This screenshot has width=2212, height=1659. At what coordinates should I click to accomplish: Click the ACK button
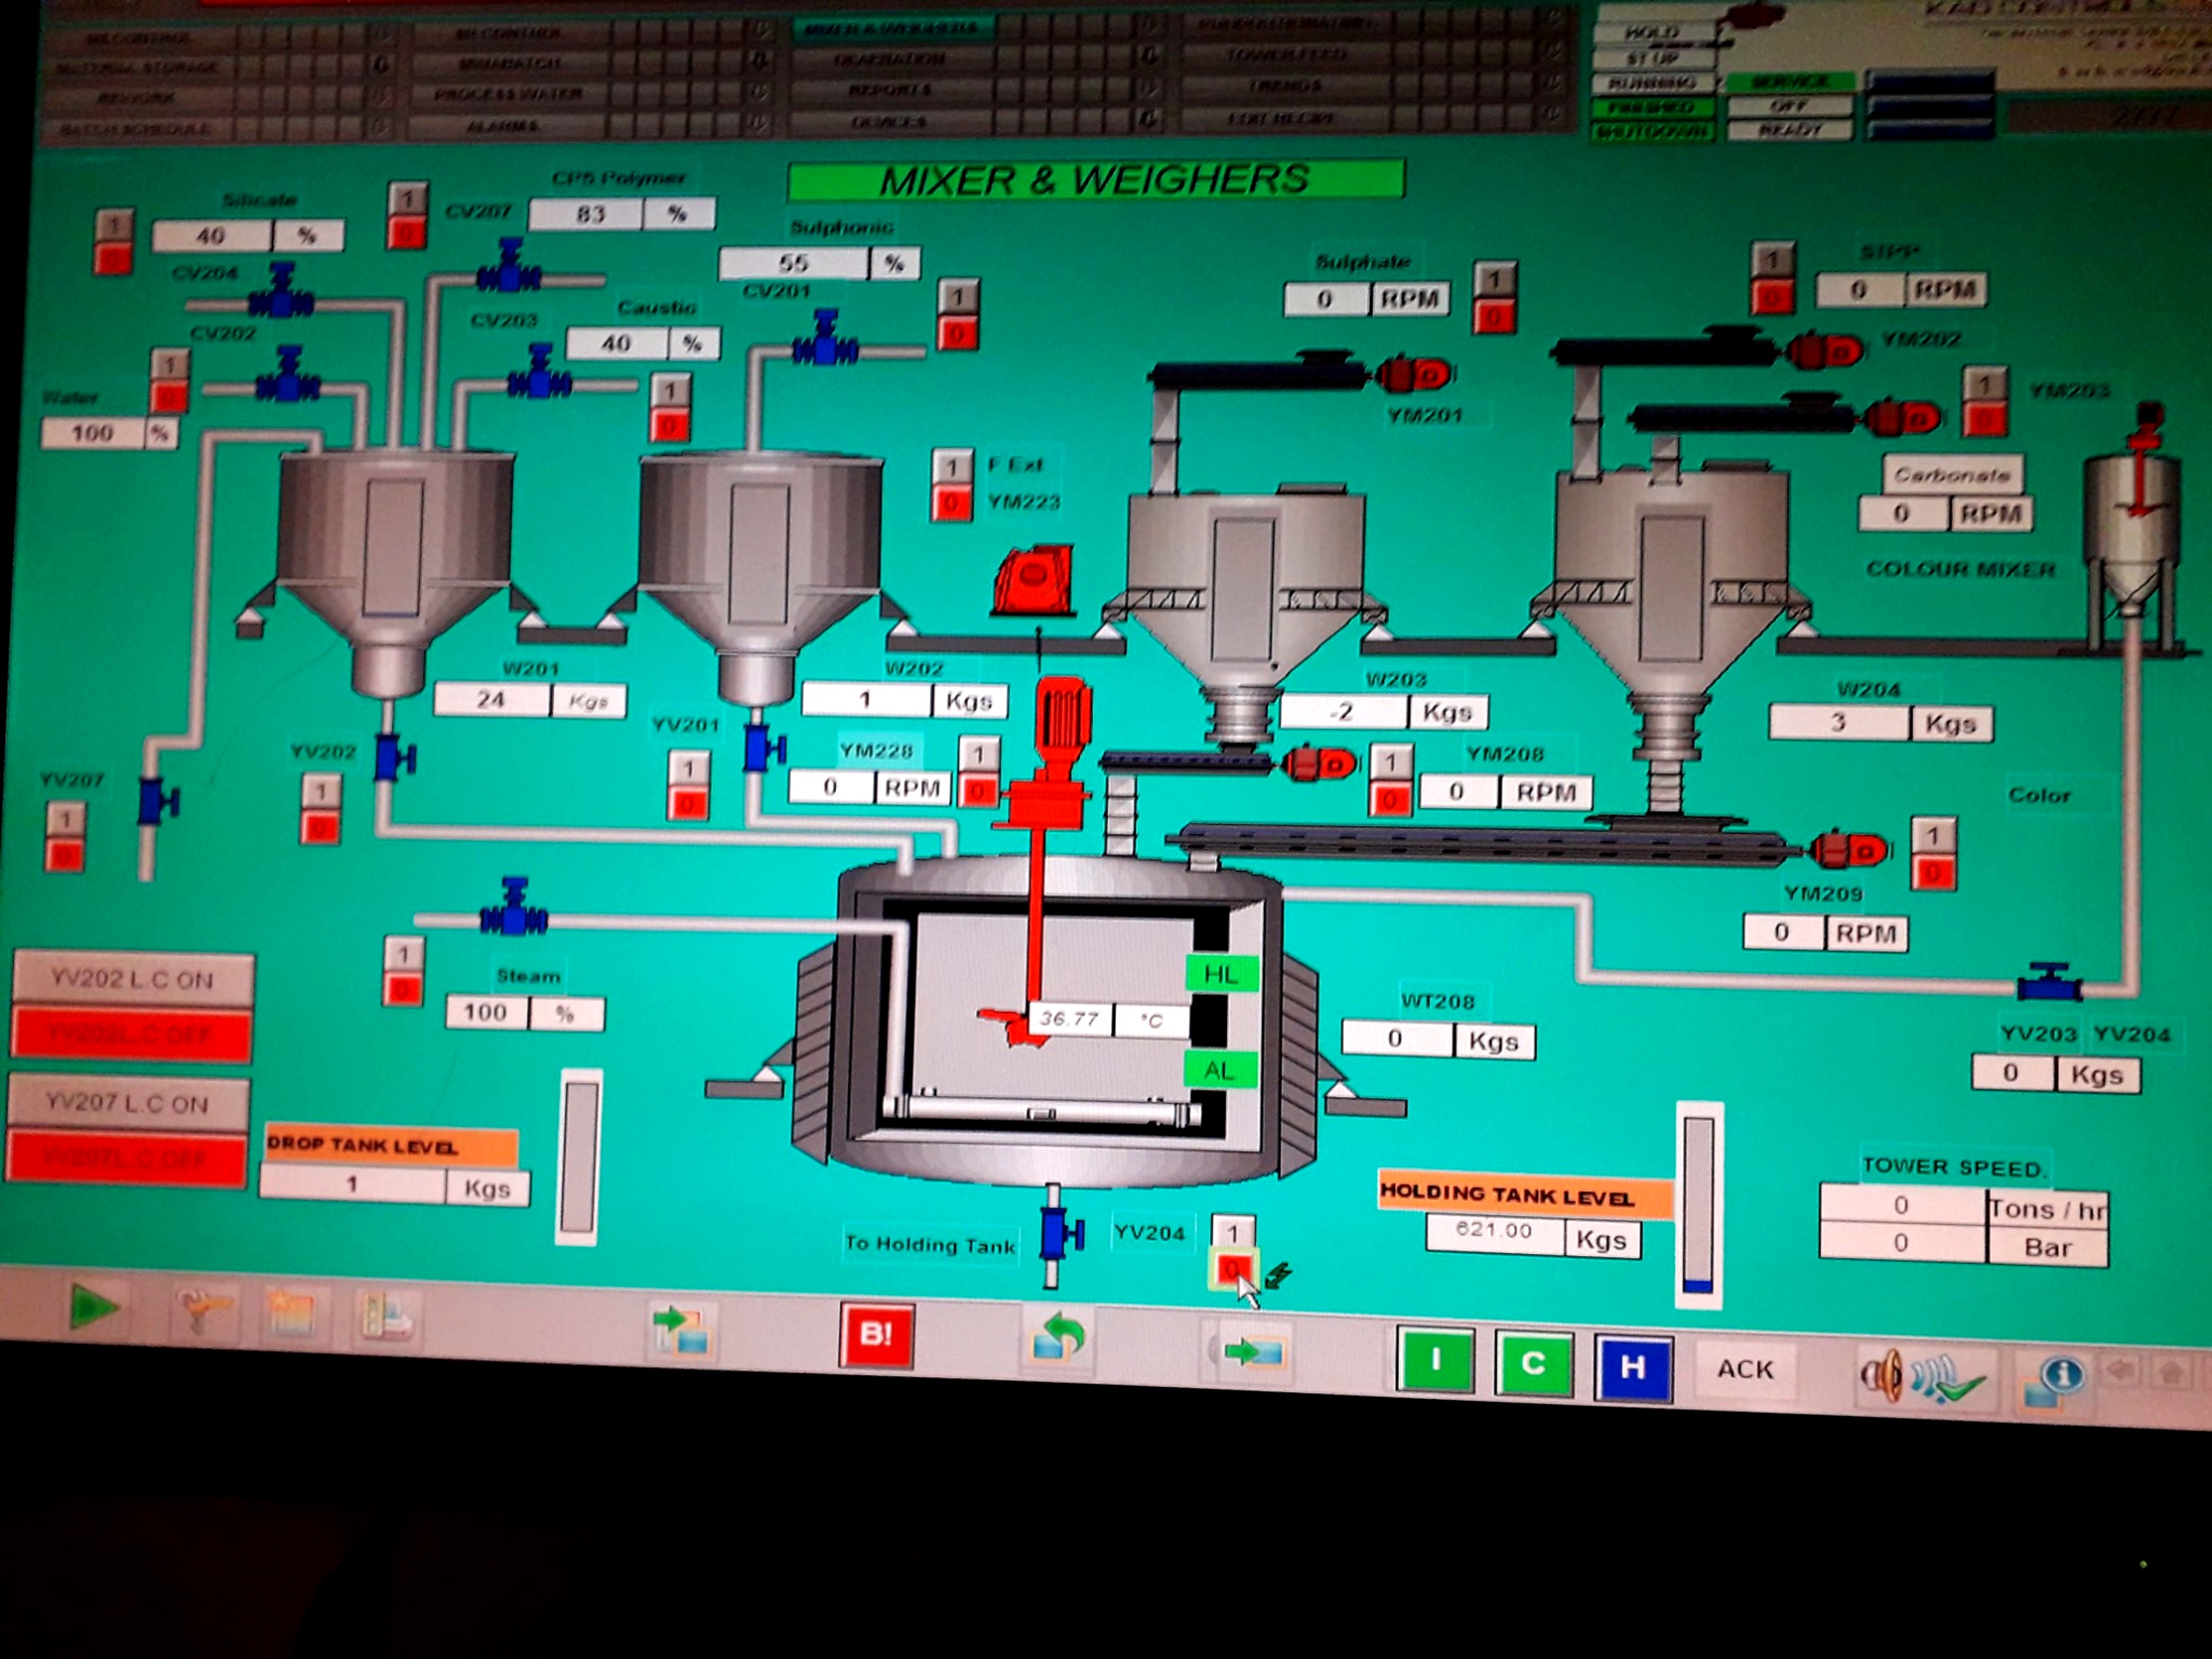pyautogui.click(x=1745, y=1369)
